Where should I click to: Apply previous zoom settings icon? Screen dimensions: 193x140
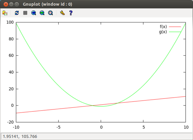33,13
